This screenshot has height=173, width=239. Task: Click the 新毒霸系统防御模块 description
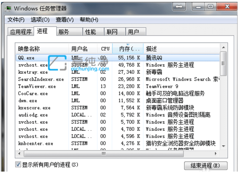point(170,107)
